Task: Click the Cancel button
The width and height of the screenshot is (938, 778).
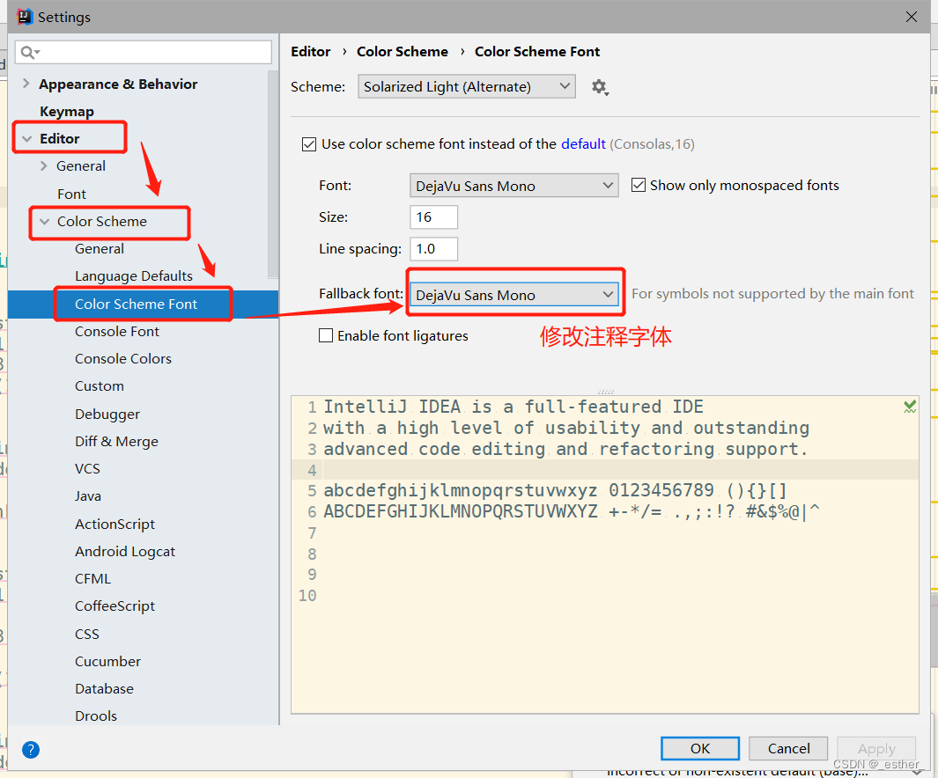Action: 788,749
